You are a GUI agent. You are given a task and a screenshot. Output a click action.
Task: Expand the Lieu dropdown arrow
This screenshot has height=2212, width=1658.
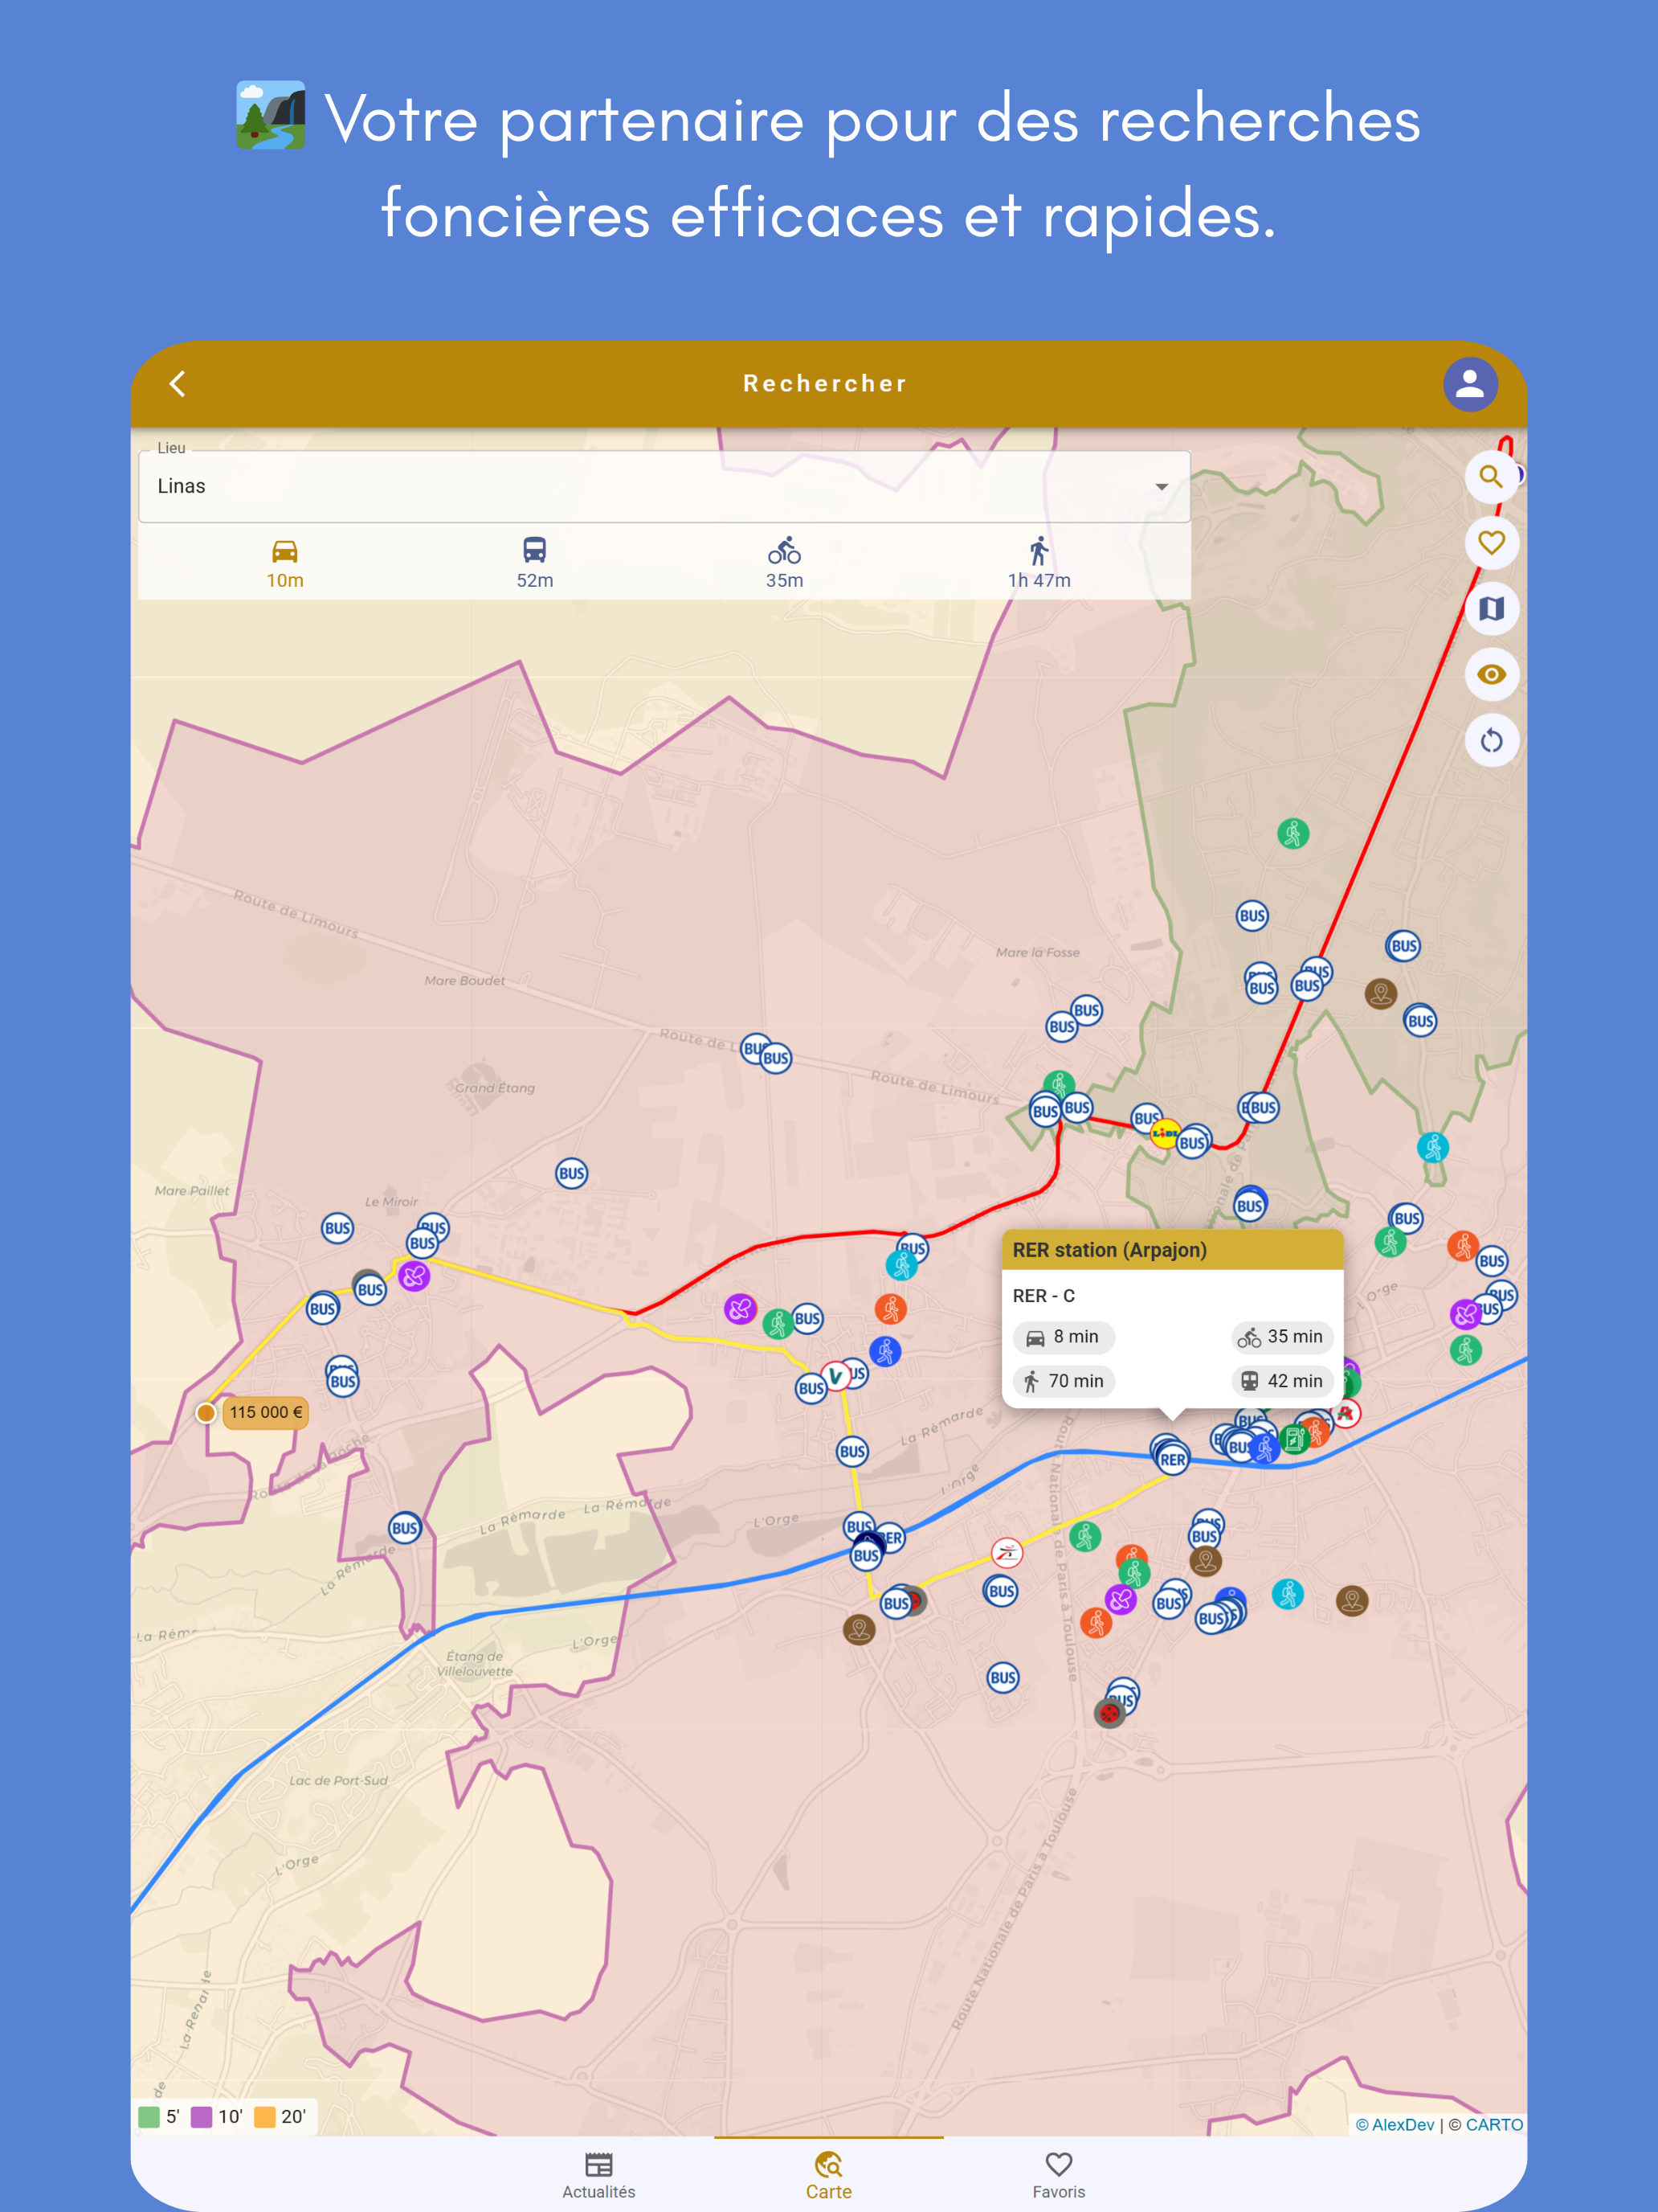click(1162, 487)
